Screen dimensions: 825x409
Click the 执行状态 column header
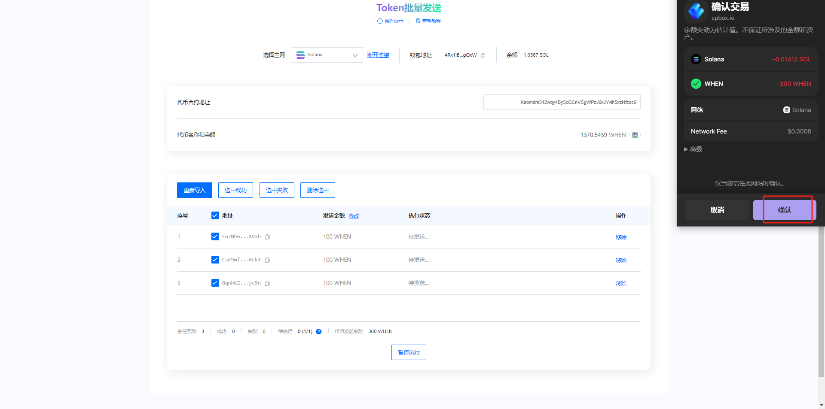[419, 215]
